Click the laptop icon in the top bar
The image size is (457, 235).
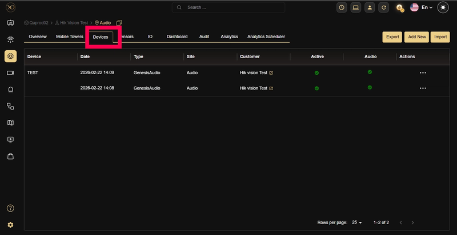355,7
